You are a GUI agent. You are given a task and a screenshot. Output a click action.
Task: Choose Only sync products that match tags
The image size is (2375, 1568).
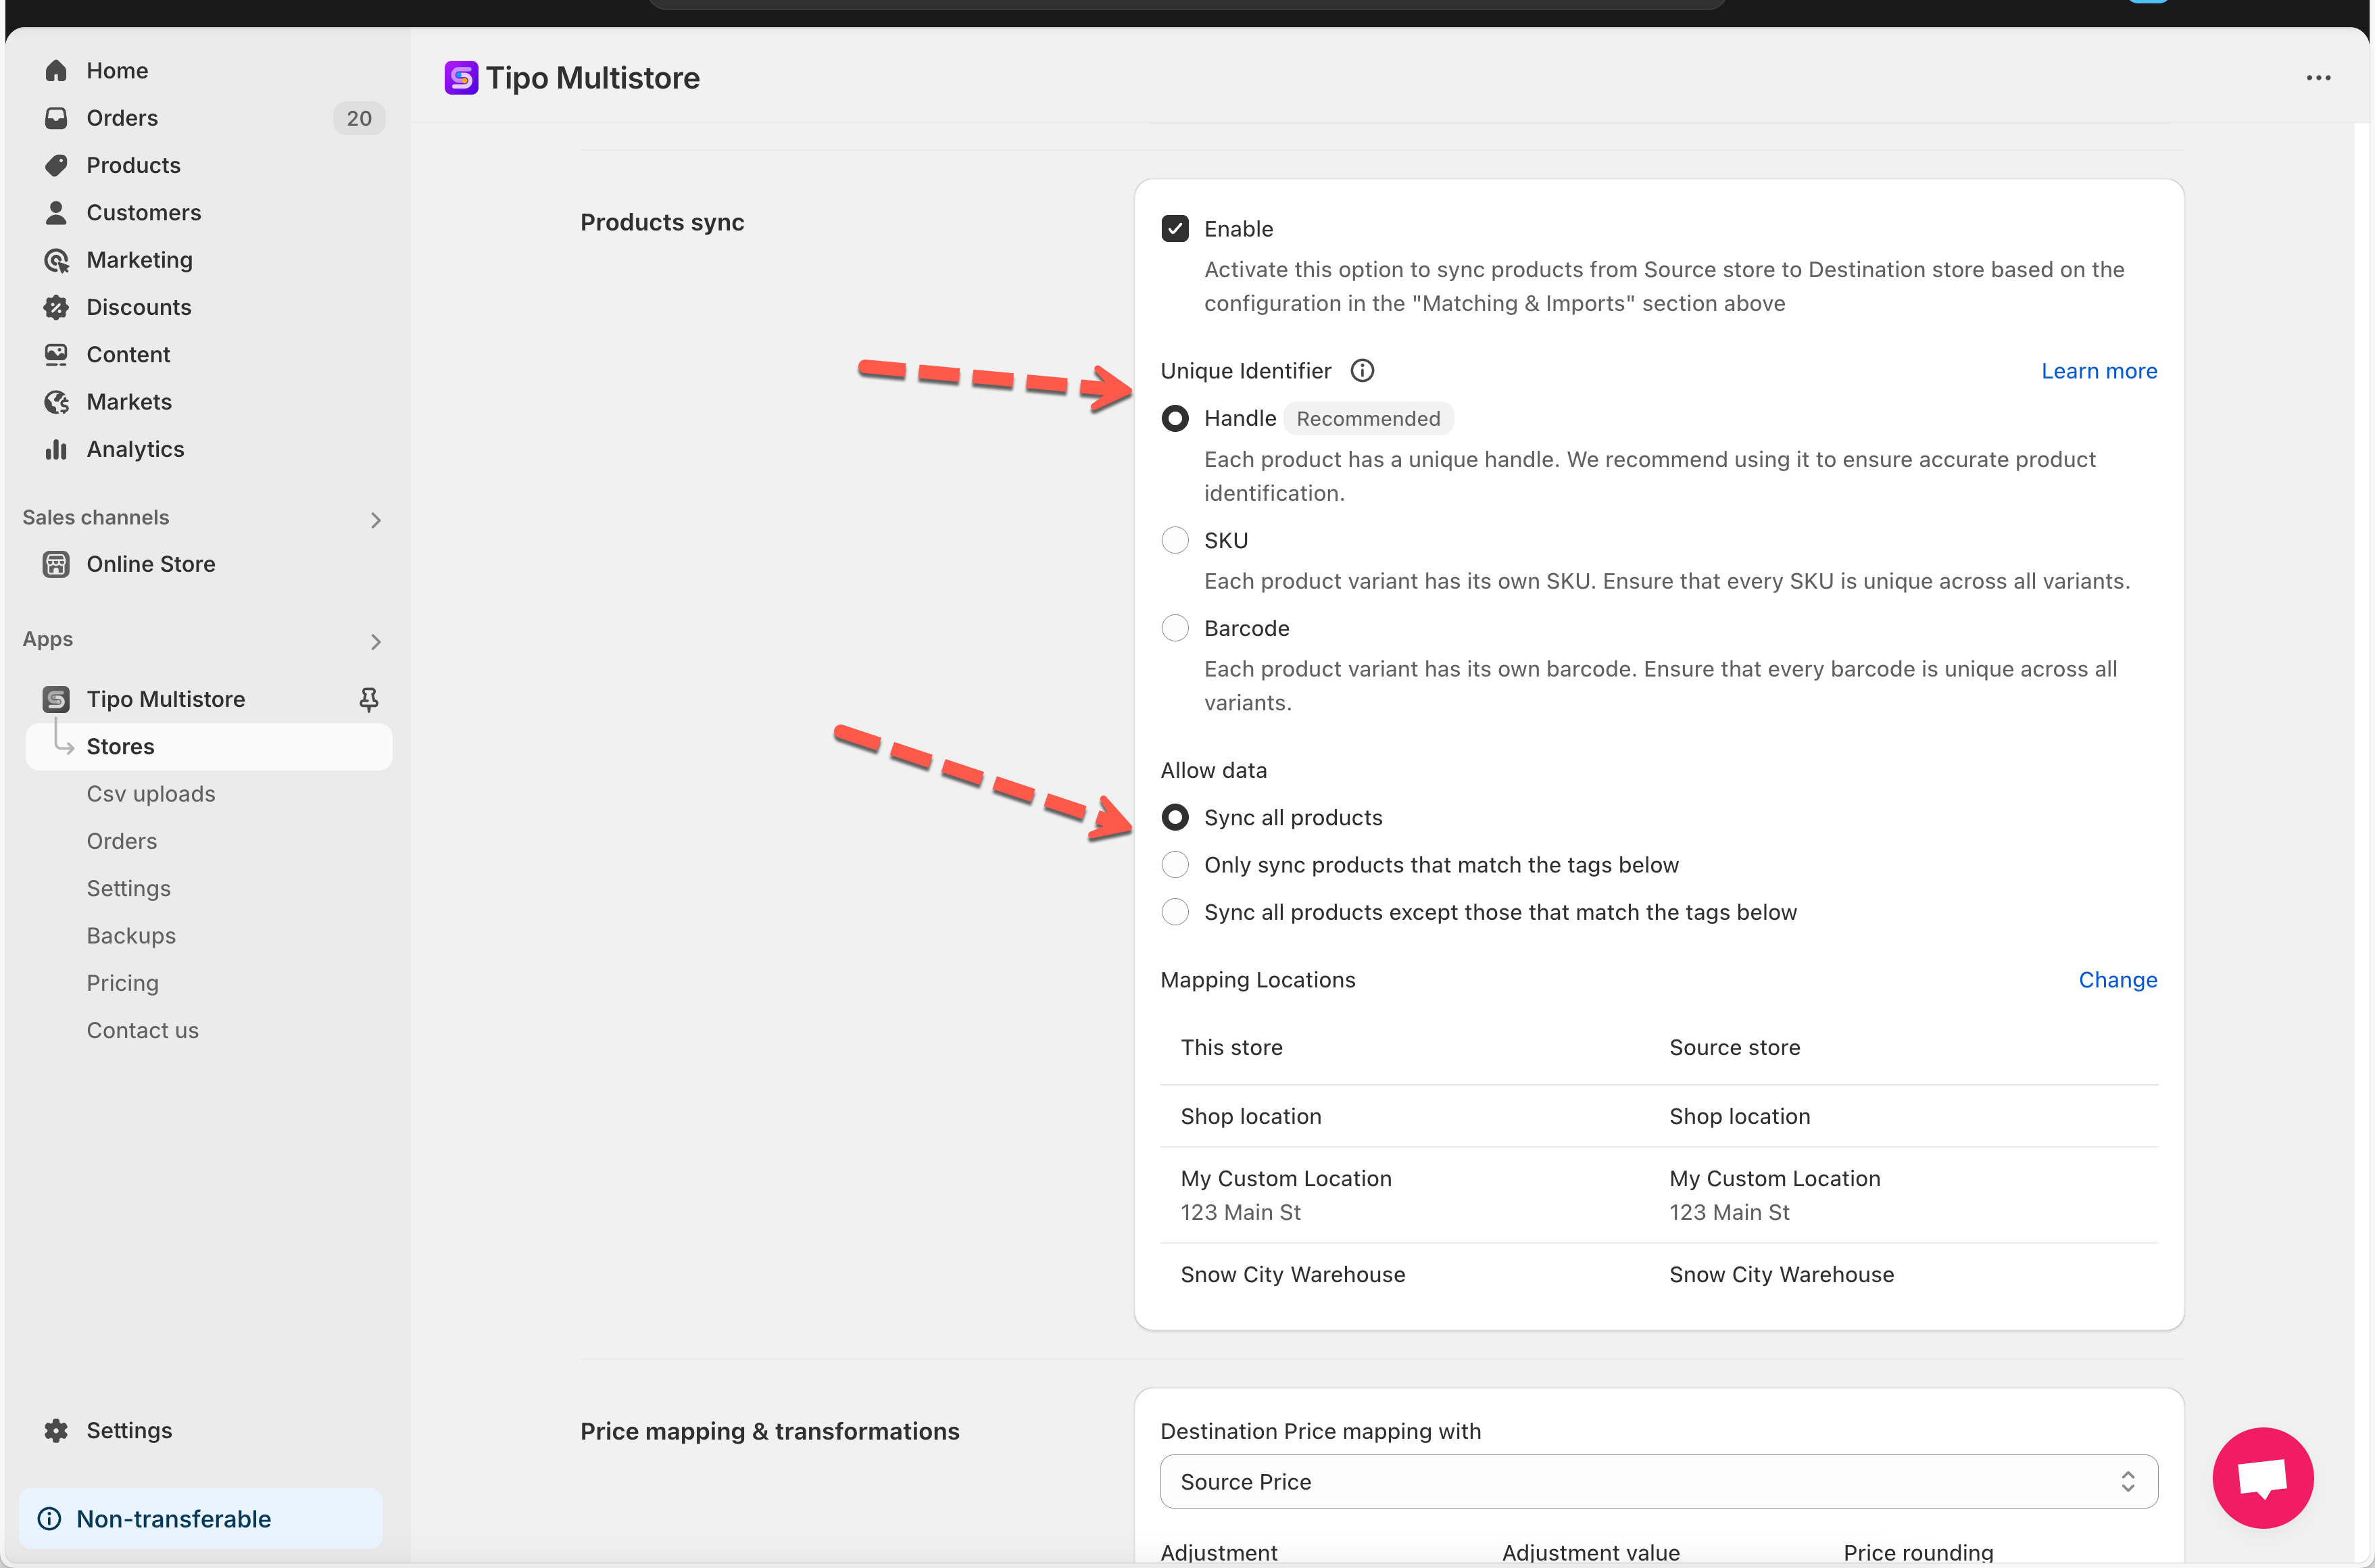1175,865
